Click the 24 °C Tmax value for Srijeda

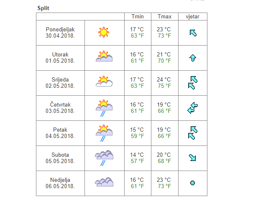click(164, 79)
